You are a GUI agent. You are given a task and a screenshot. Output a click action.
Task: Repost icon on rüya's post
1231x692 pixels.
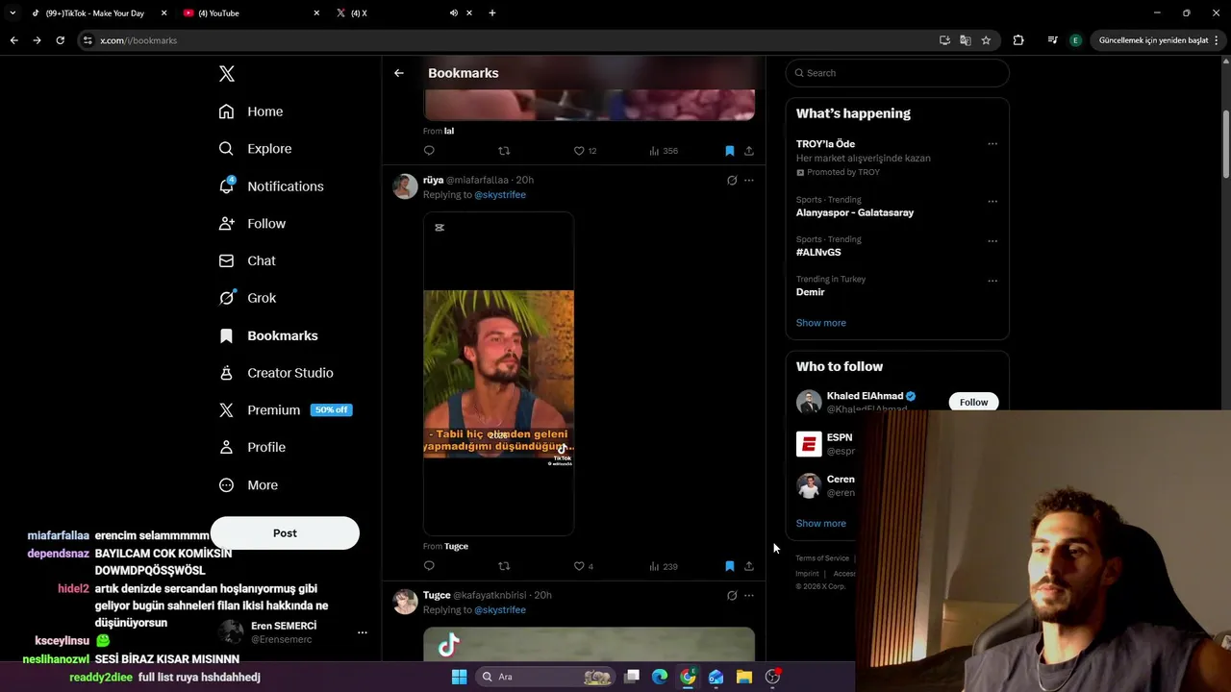coord(504,566)
